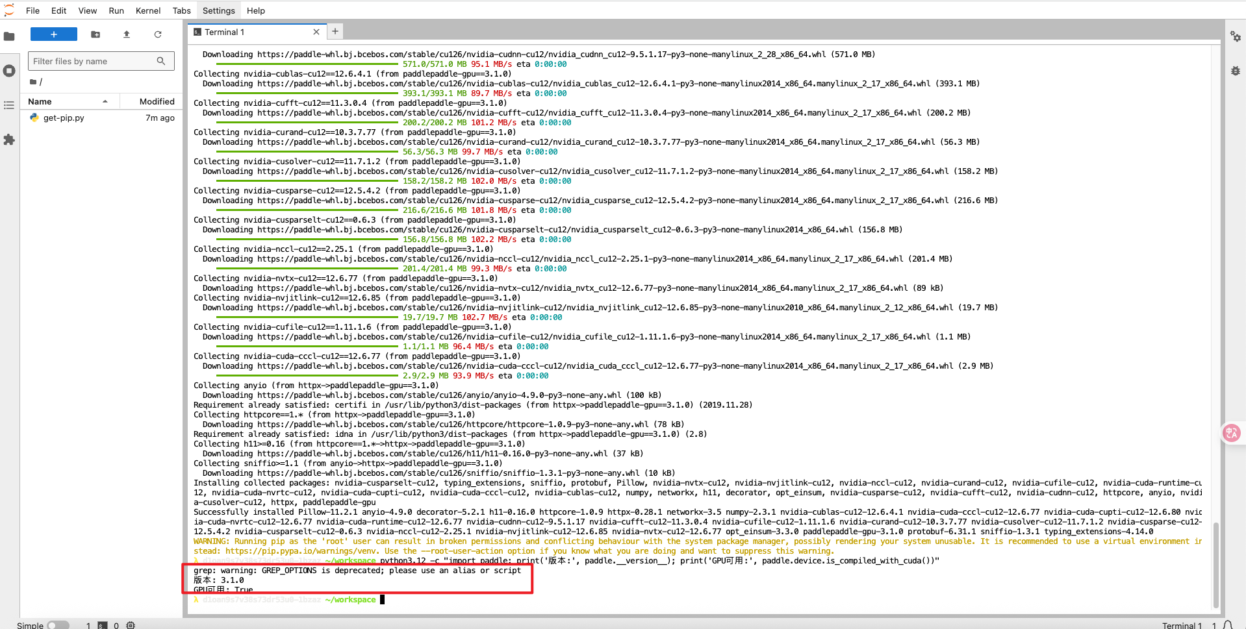This screenshot has height=629, width=1246.
Task: Select get-pip.py in the file list
Action: click(101, 117)
